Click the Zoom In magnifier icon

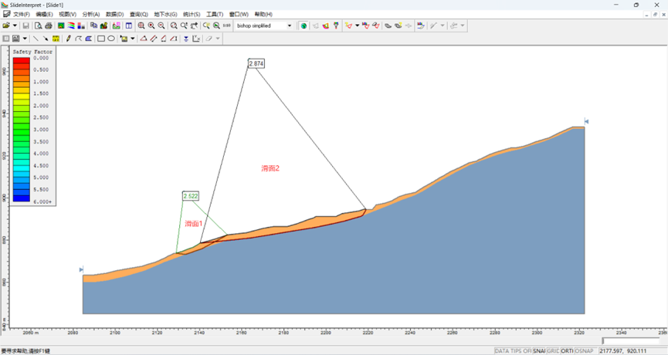point(151,25)
